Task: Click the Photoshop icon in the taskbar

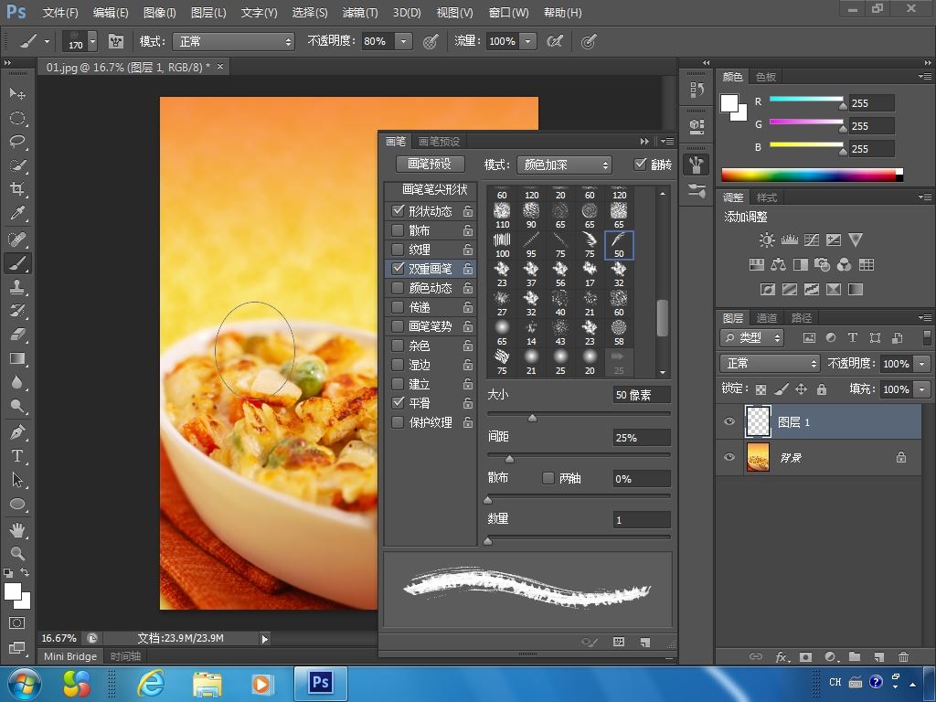Action: (x=320, y=683)
